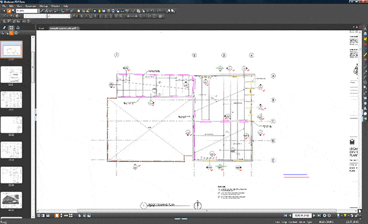Click the previous view circle button
Screen dimensions: 368x224
point(324,215)
